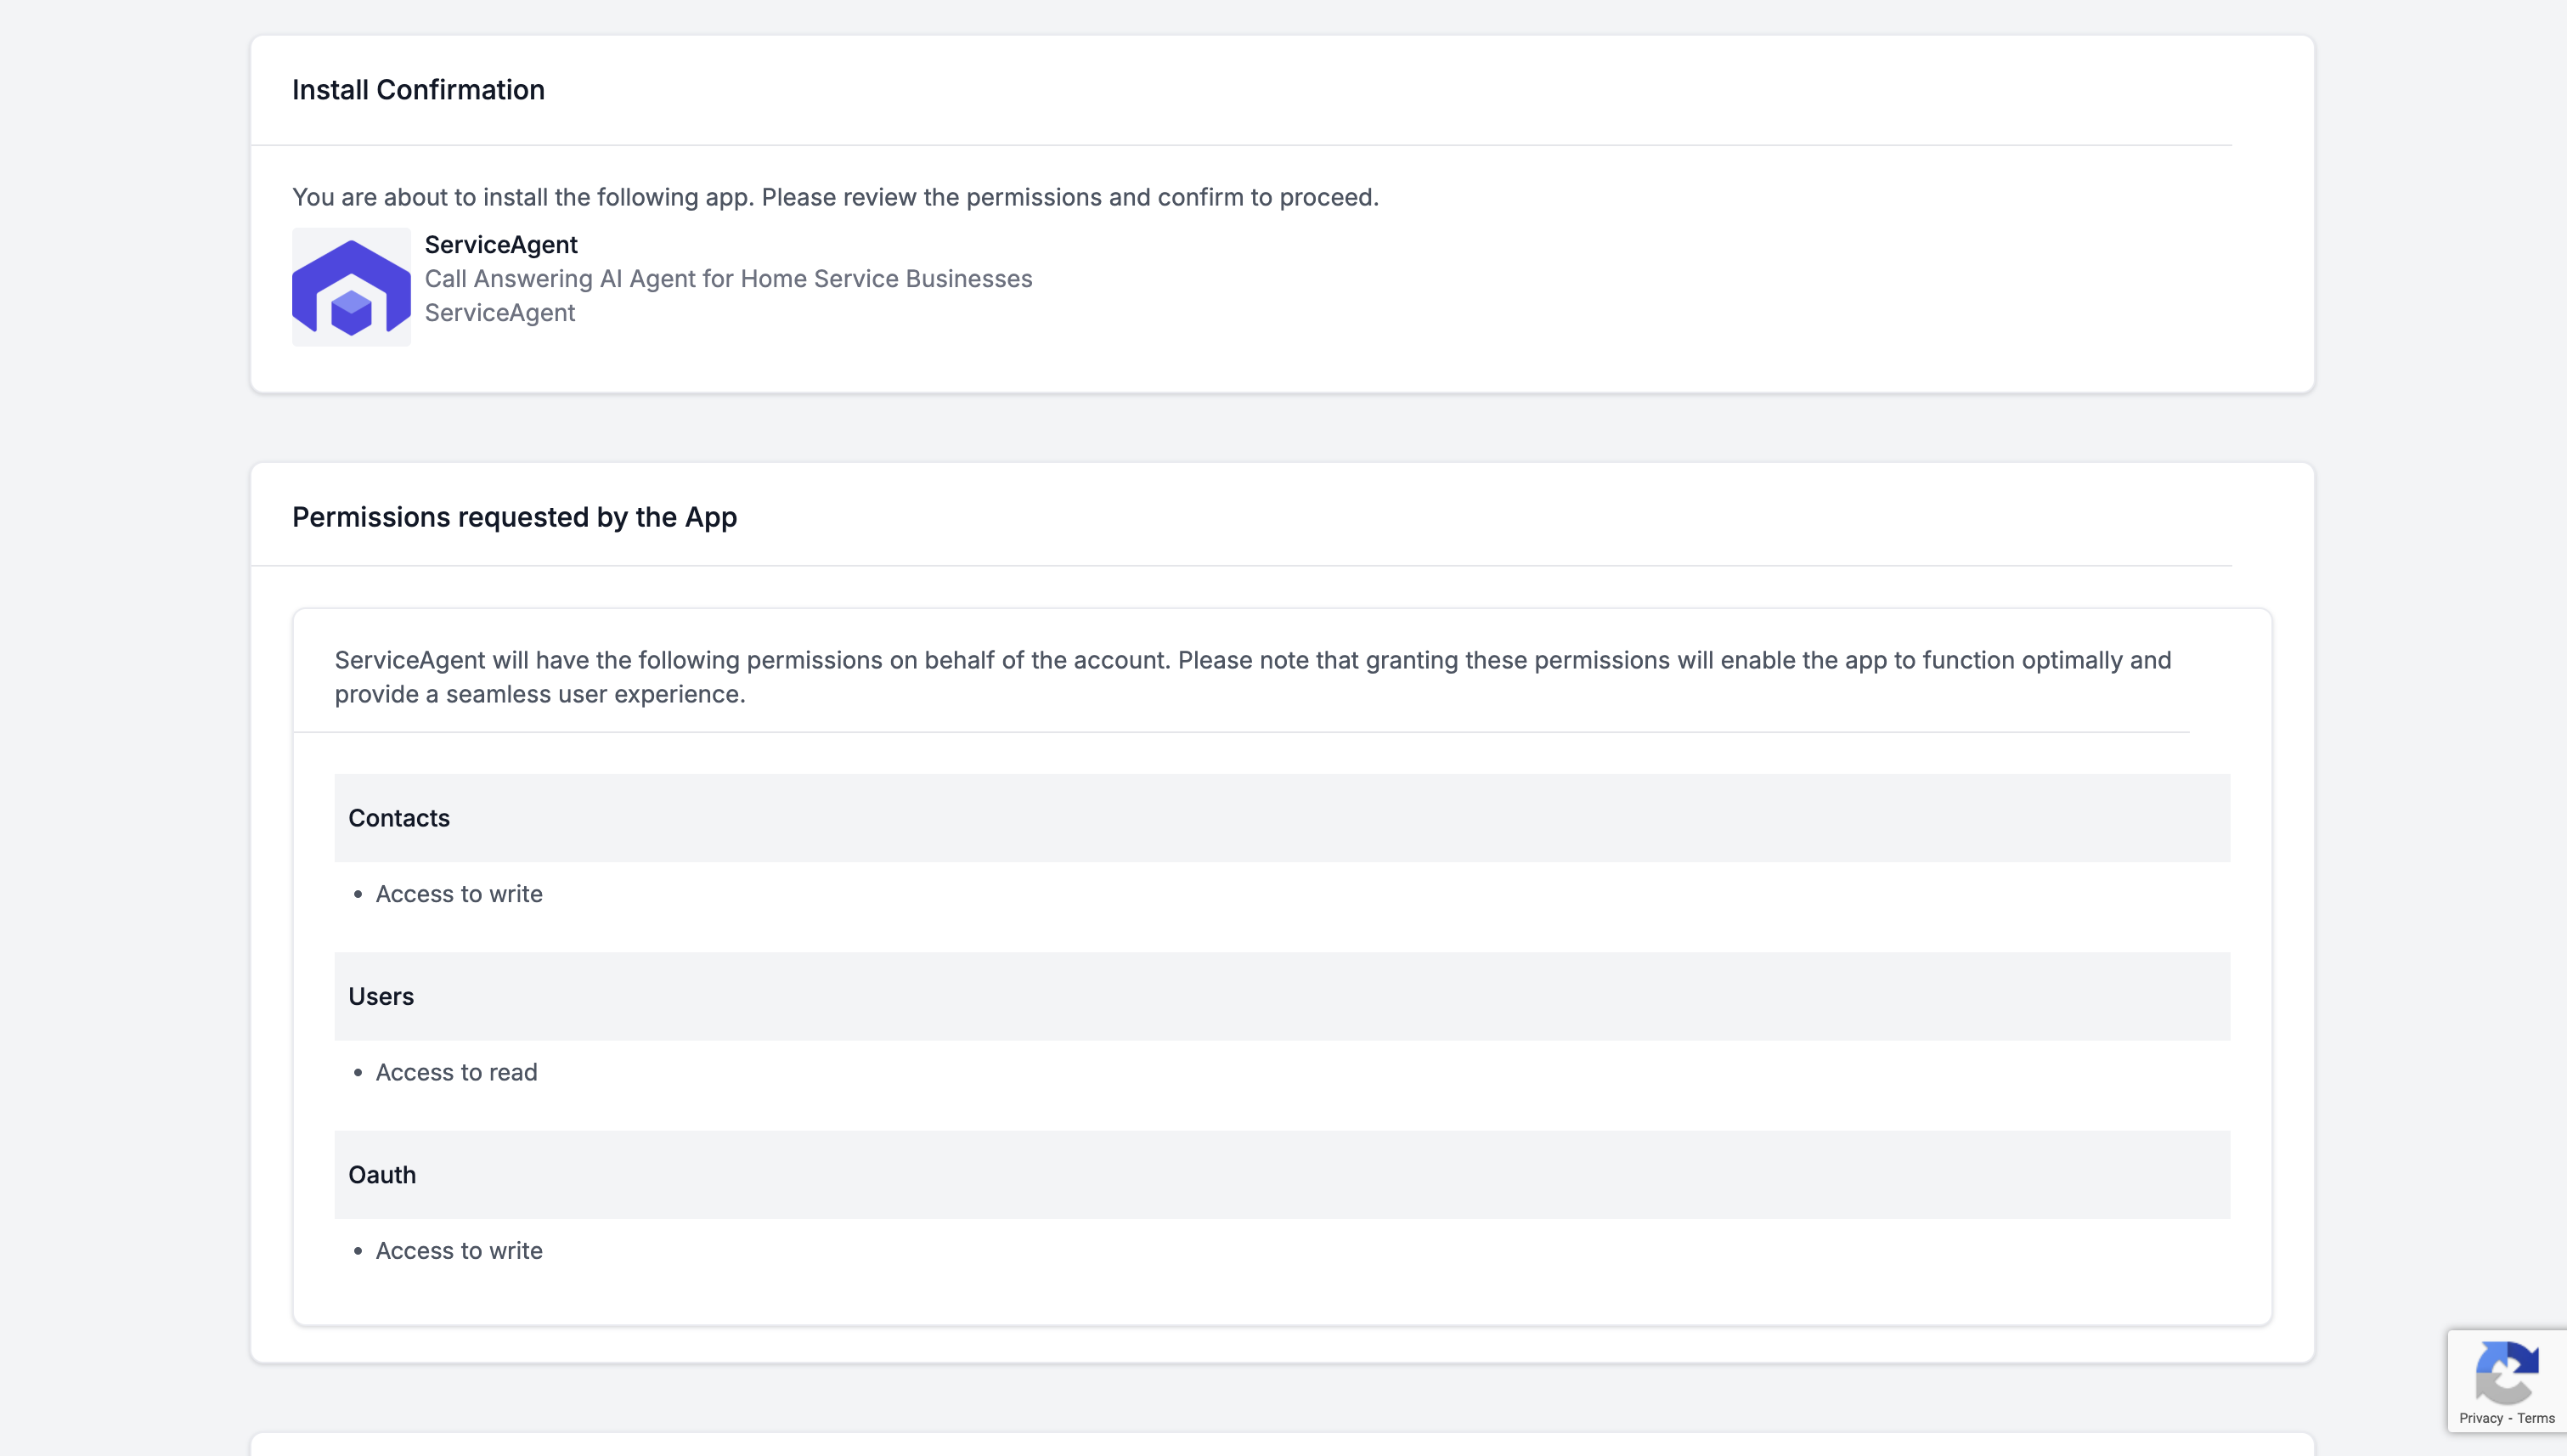Click the gray ServiceAgent publisher name
Screen dimensions: 2567x1456
(500, 313)
